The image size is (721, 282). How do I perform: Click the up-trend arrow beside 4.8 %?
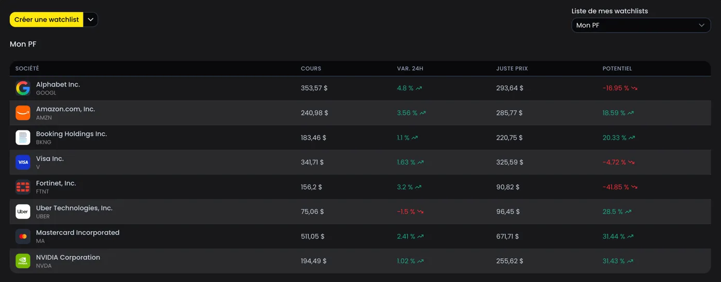point(419,88)
